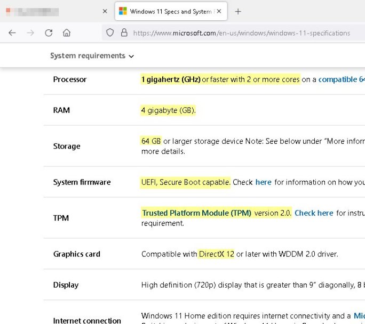Click the link in Internet connection row
The width and height of the screenshot is (365, 324).
point(359,315)
